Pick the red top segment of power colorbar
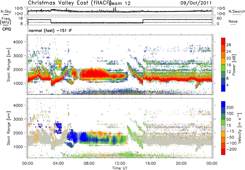 (x=223, y=41)
